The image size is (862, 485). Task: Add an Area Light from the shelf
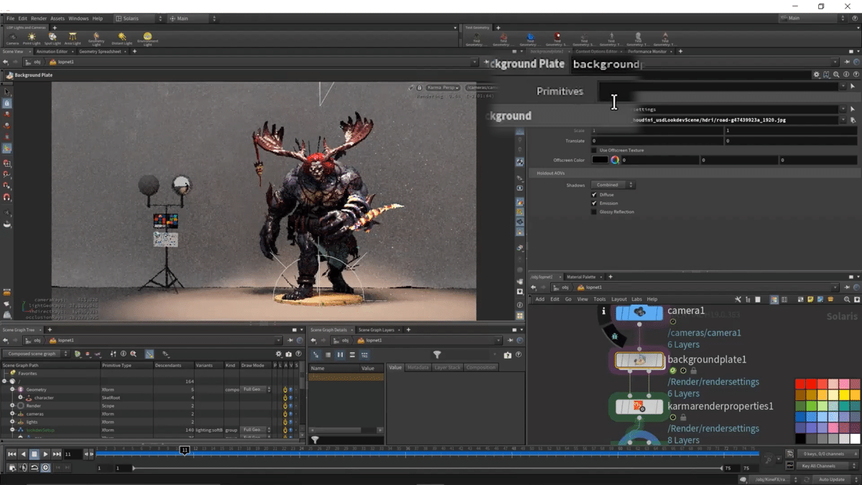73,37
